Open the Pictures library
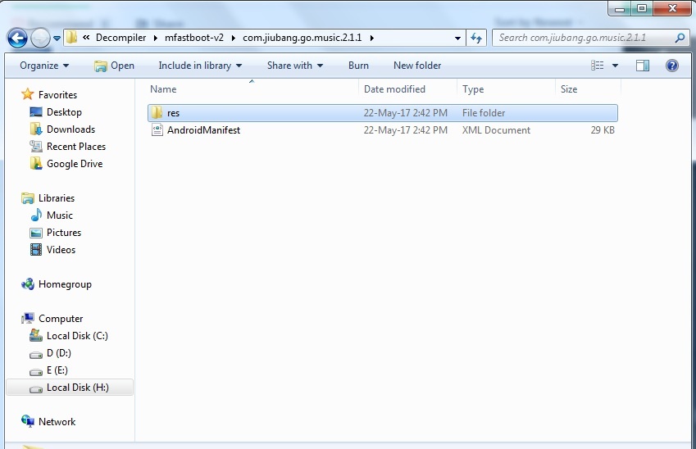The height and width of the screenshot is (449, 696). [64, 233]
